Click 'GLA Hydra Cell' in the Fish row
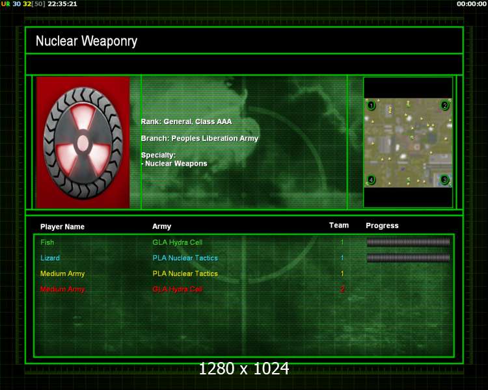488x390 pixels. point(178,242)
